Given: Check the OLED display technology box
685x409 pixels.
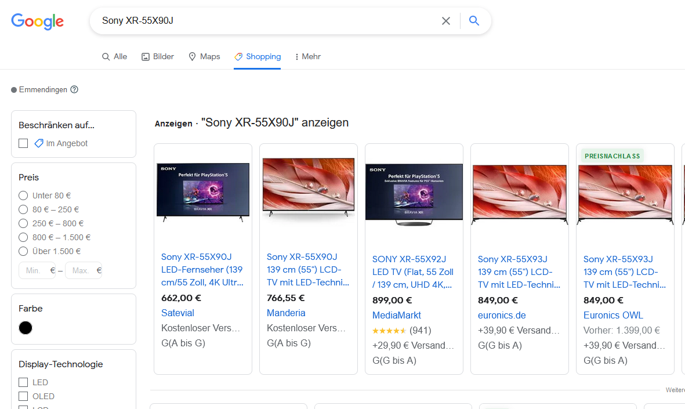Looking at the screenshot, I should tap(23, 396).
